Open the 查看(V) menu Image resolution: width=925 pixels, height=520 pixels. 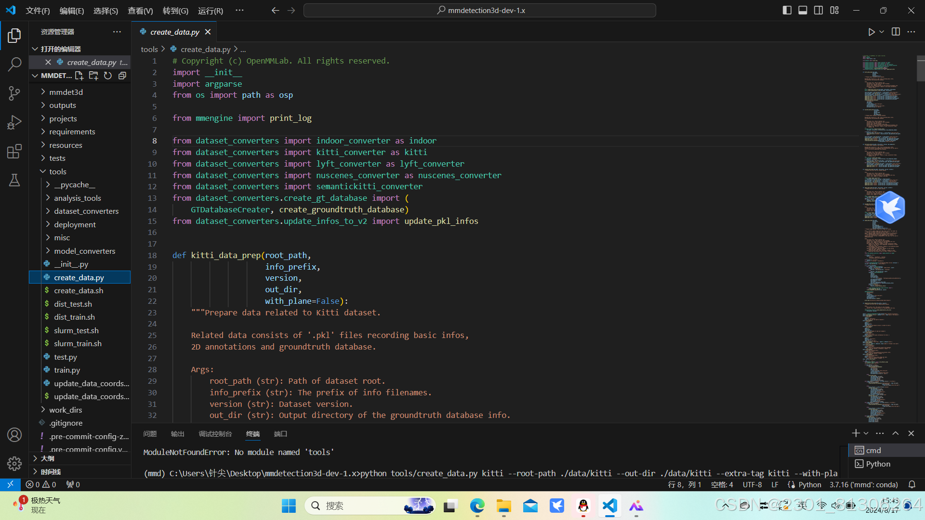(x=140, y=11)
